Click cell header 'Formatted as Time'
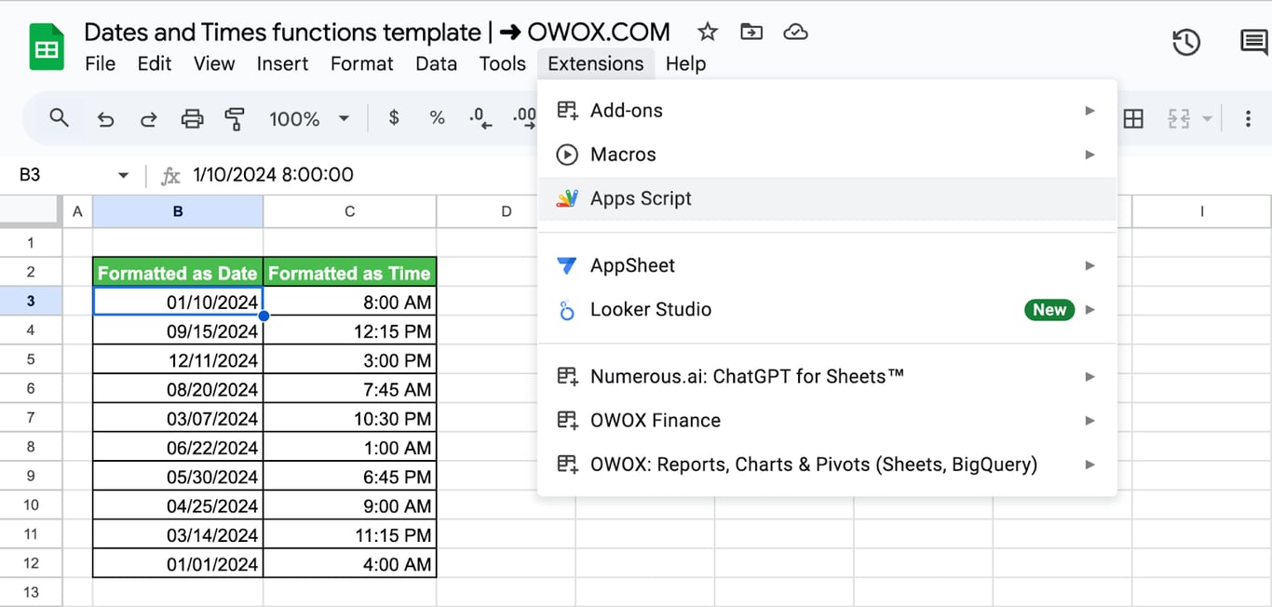The width and height of the screenshot is (1272, 607). click(x=350, y=273)
